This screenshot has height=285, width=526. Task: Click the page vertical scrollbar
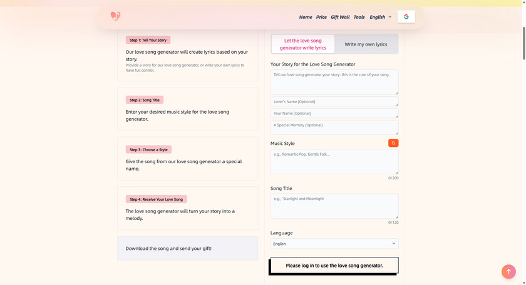pos(523,43)
